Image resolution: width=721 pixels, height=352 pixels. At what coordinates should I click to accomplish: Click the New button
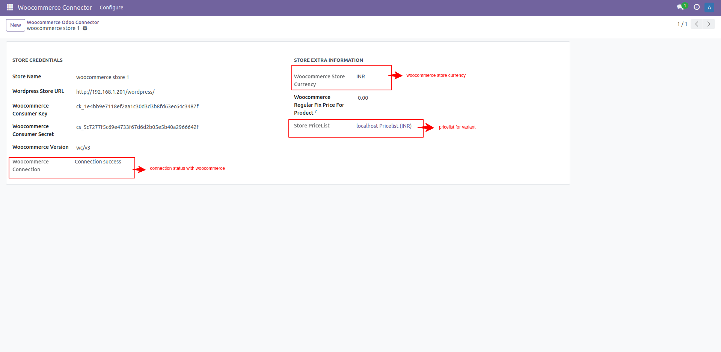pos(15,25)
